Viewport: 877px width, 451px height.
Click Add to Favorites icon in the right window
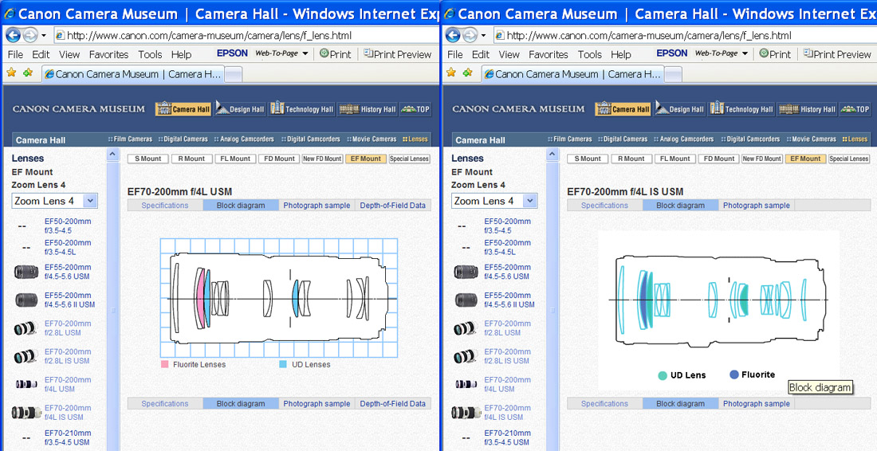[x=467, y=73]
